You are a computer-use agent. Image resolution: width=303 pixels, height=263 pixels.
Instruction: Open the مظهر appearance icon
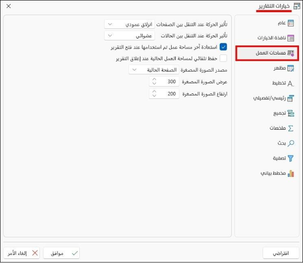pyautogui.click(x=291, y=68)
